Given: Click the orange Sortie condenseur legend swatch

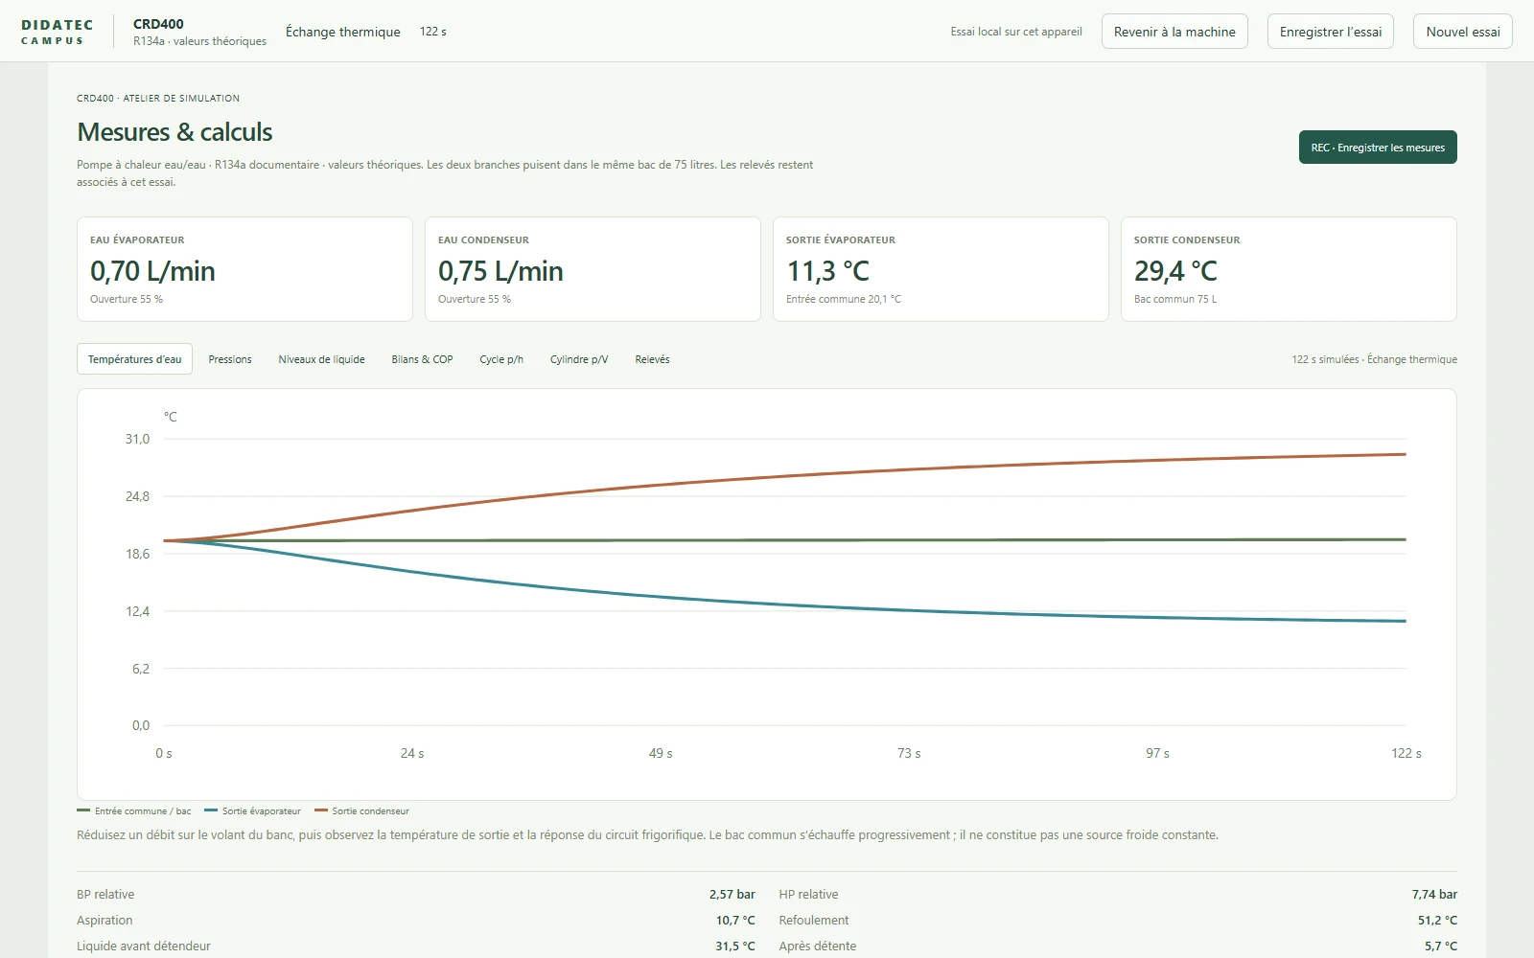Looking at the screenshot, I should pyautogui.click(x=321, y=810).
